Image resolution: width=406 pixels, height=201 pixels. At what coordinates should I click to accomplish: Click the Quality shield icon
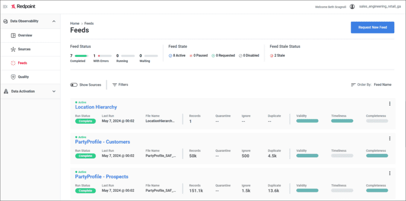click(x=13, y=77)
